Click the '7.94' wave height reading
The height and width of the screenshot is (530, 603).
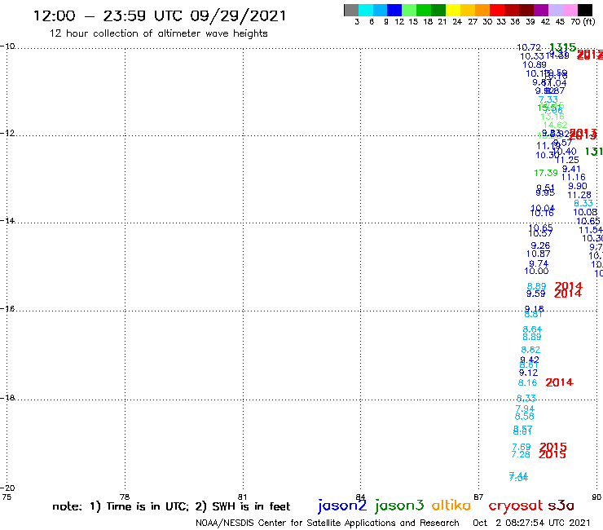coord(525,409)
